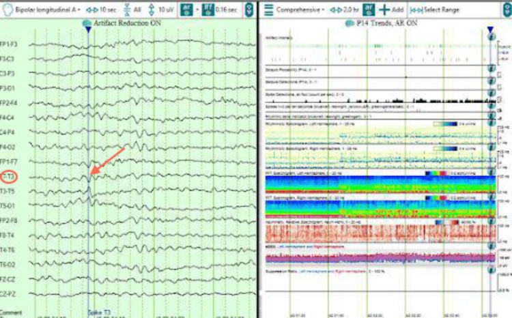Click the EEG panel expand chevrons button
This screenshot has height=318, width=512.
click(249, 10)
